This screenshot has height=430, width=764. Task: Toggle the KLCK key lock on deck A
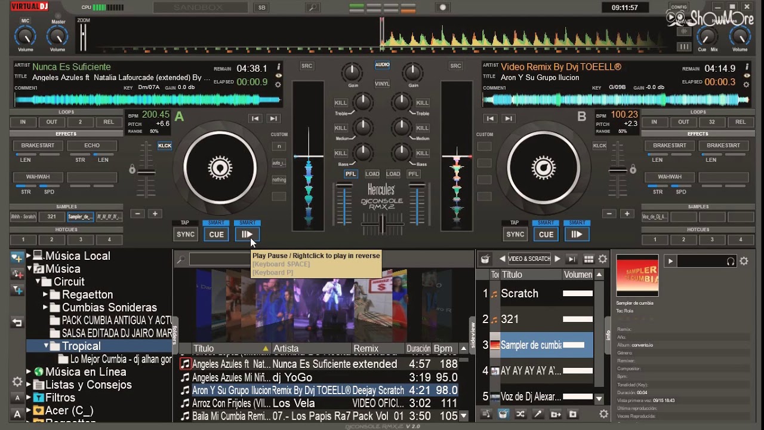tap(164, 145)
